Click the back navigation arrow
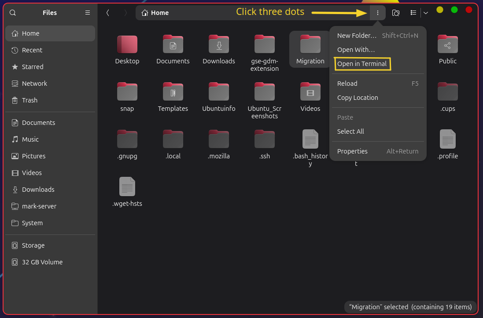Viewport: 483px width, 318px height. tap(108, 13)
